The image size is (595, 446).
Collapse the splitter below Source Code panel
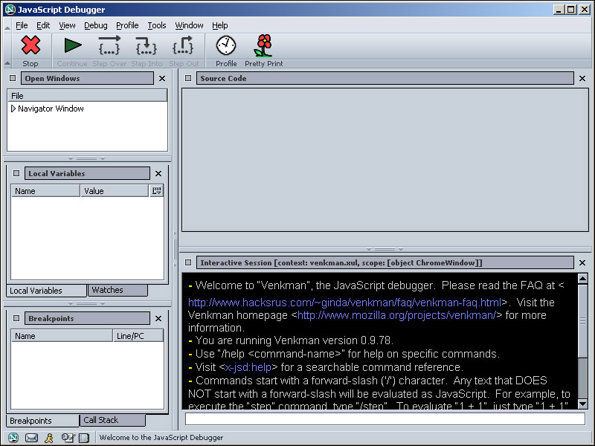(384, 249)
